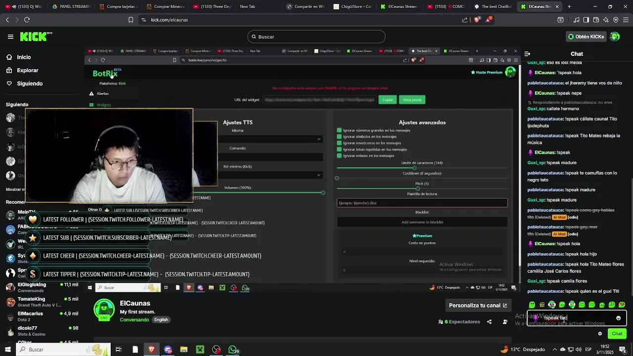The image size is (633, 356).
Task: Expand the Mostrar más followed channels list
Action: pos(15,189)
